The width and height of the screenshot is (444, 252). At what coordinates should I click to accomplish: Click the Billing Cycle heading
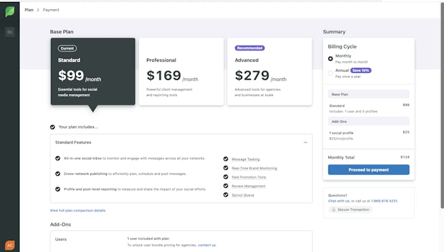tap(342, 47)
